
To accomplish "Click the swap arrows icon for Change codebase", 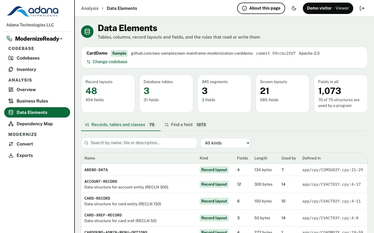I will tap(89, 62).
